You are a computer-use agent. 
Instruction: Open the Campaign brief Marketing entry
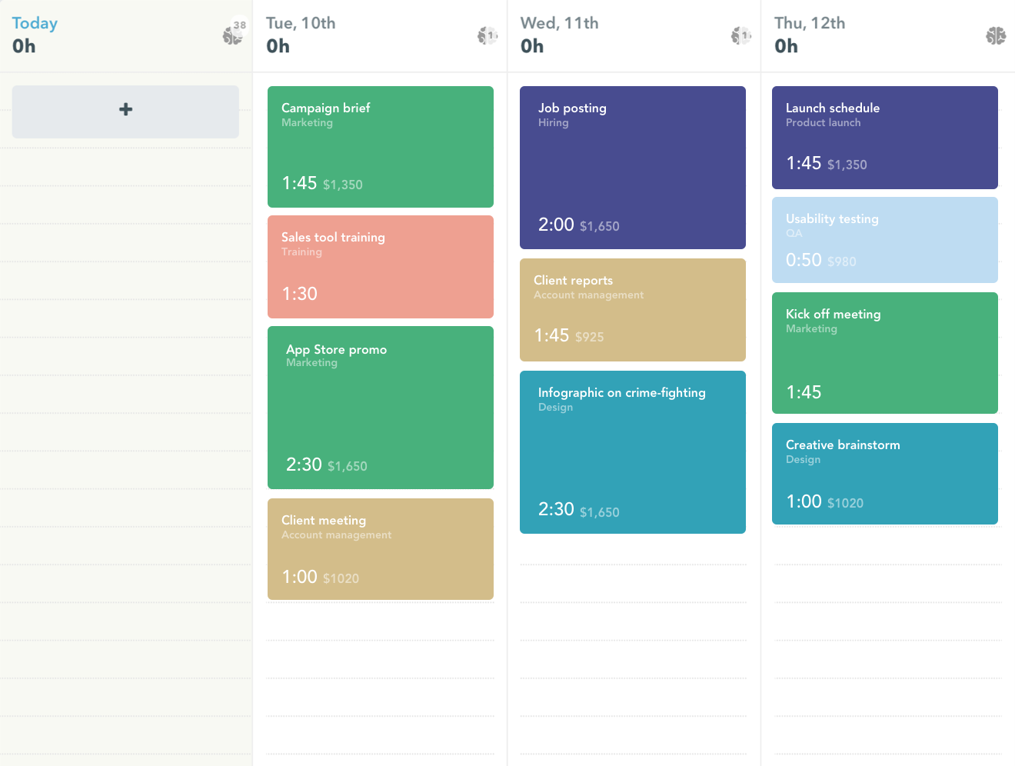380,147
